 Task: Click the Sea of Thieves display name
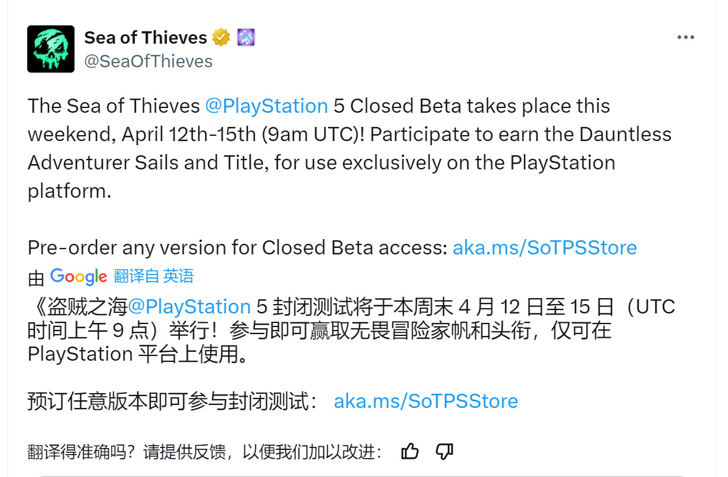(x=145, y=37)
